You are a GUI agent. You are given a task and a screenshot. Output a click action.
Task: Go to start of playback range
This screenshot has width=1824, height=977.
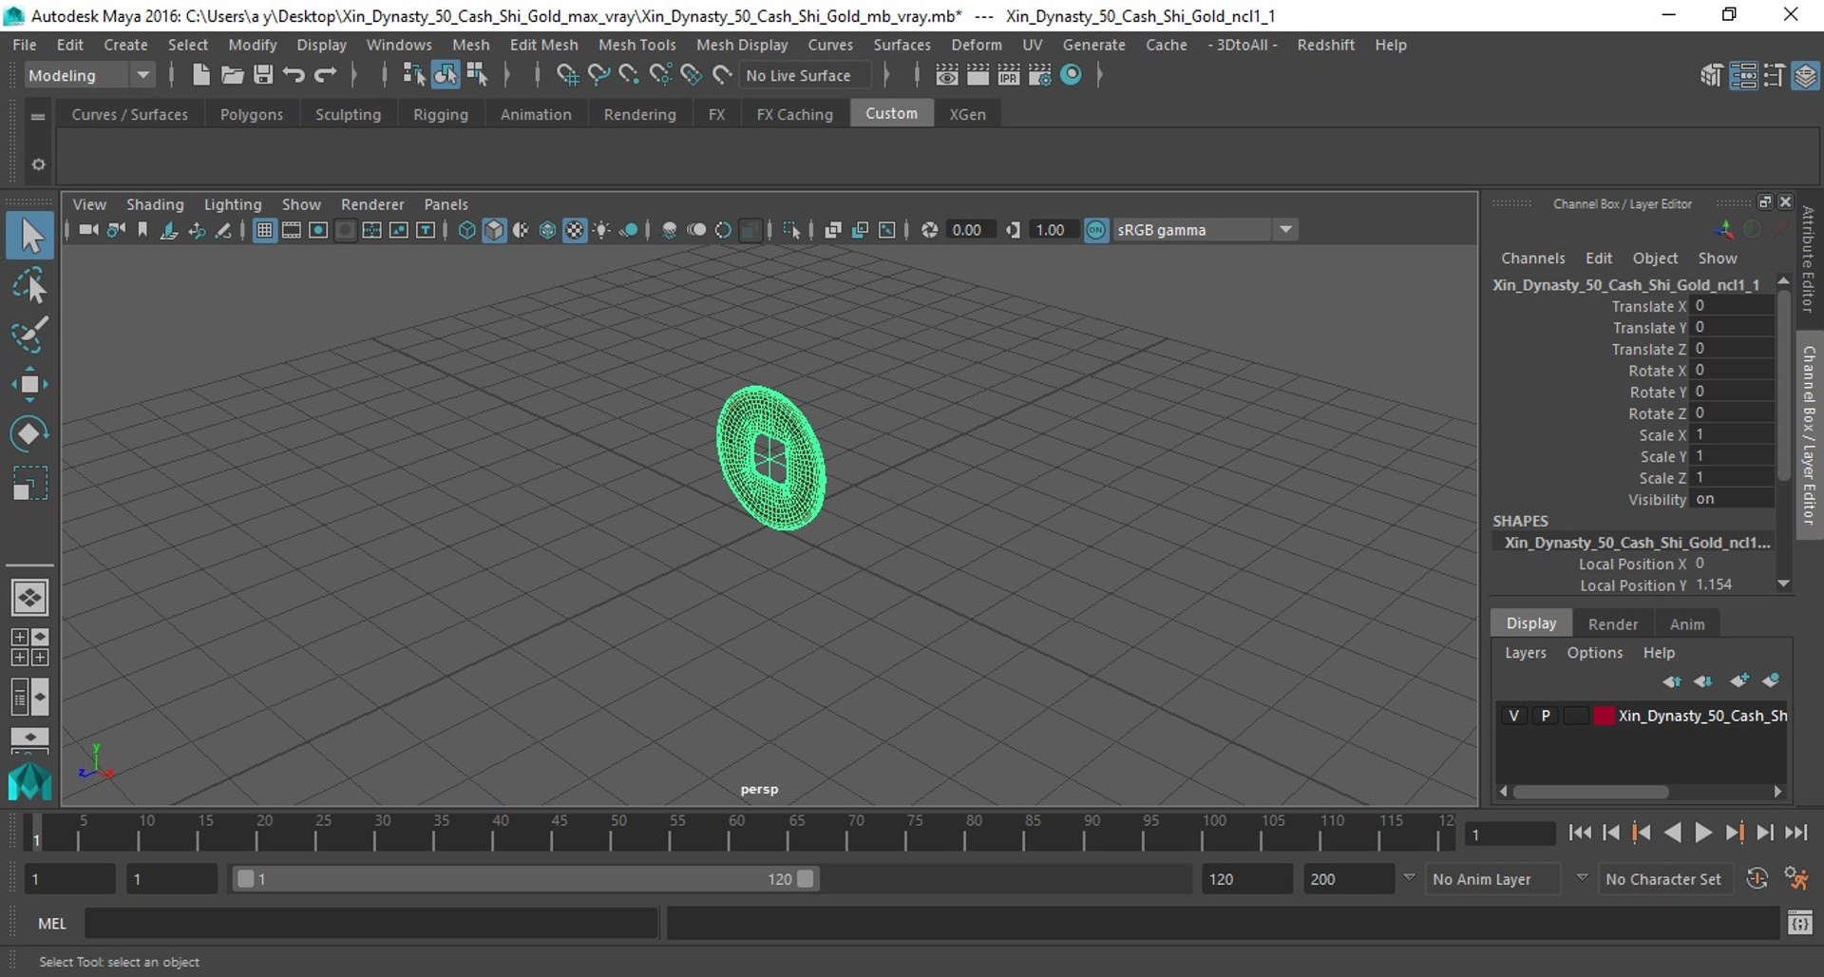tap(1580, 833)
